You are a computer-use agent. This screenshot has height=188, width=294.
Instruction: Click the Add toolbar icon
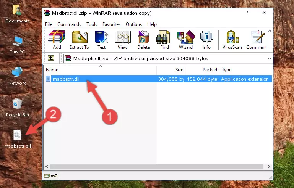coord(57,40)
